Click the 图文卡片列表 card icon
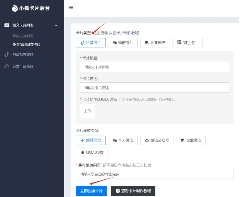This screenshot has width=240, height=197. coord(7,25)
